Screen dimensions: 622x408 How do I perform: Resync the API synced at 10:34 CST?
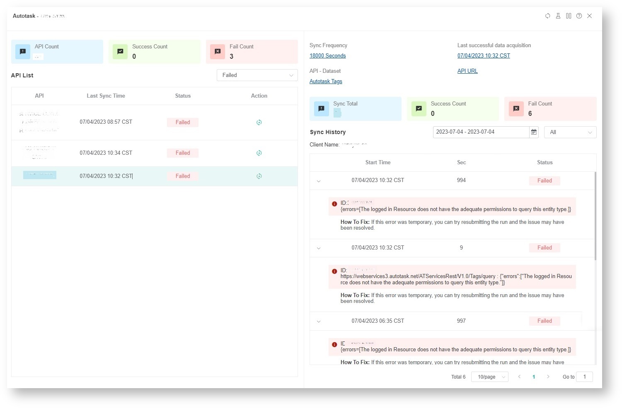tap(259, 153)
